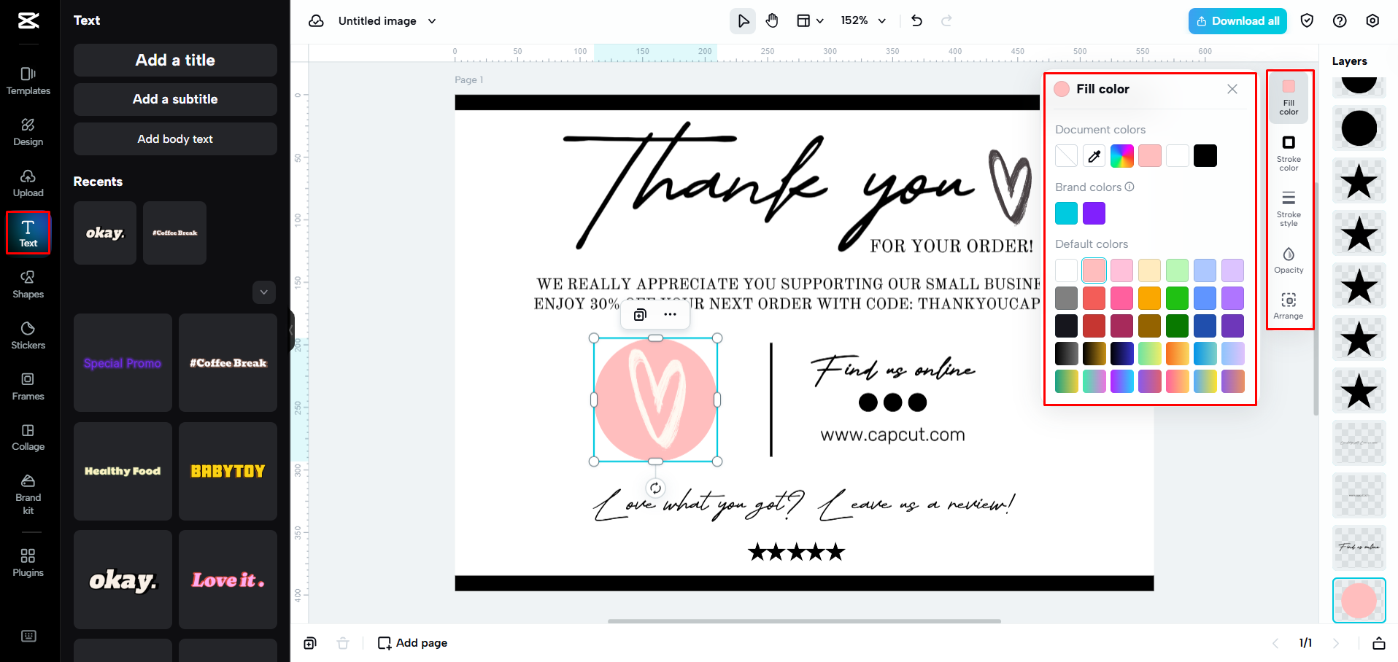Select the cyan brand color swatch
Screen dimensions: 1398x662
point(1066,214)
